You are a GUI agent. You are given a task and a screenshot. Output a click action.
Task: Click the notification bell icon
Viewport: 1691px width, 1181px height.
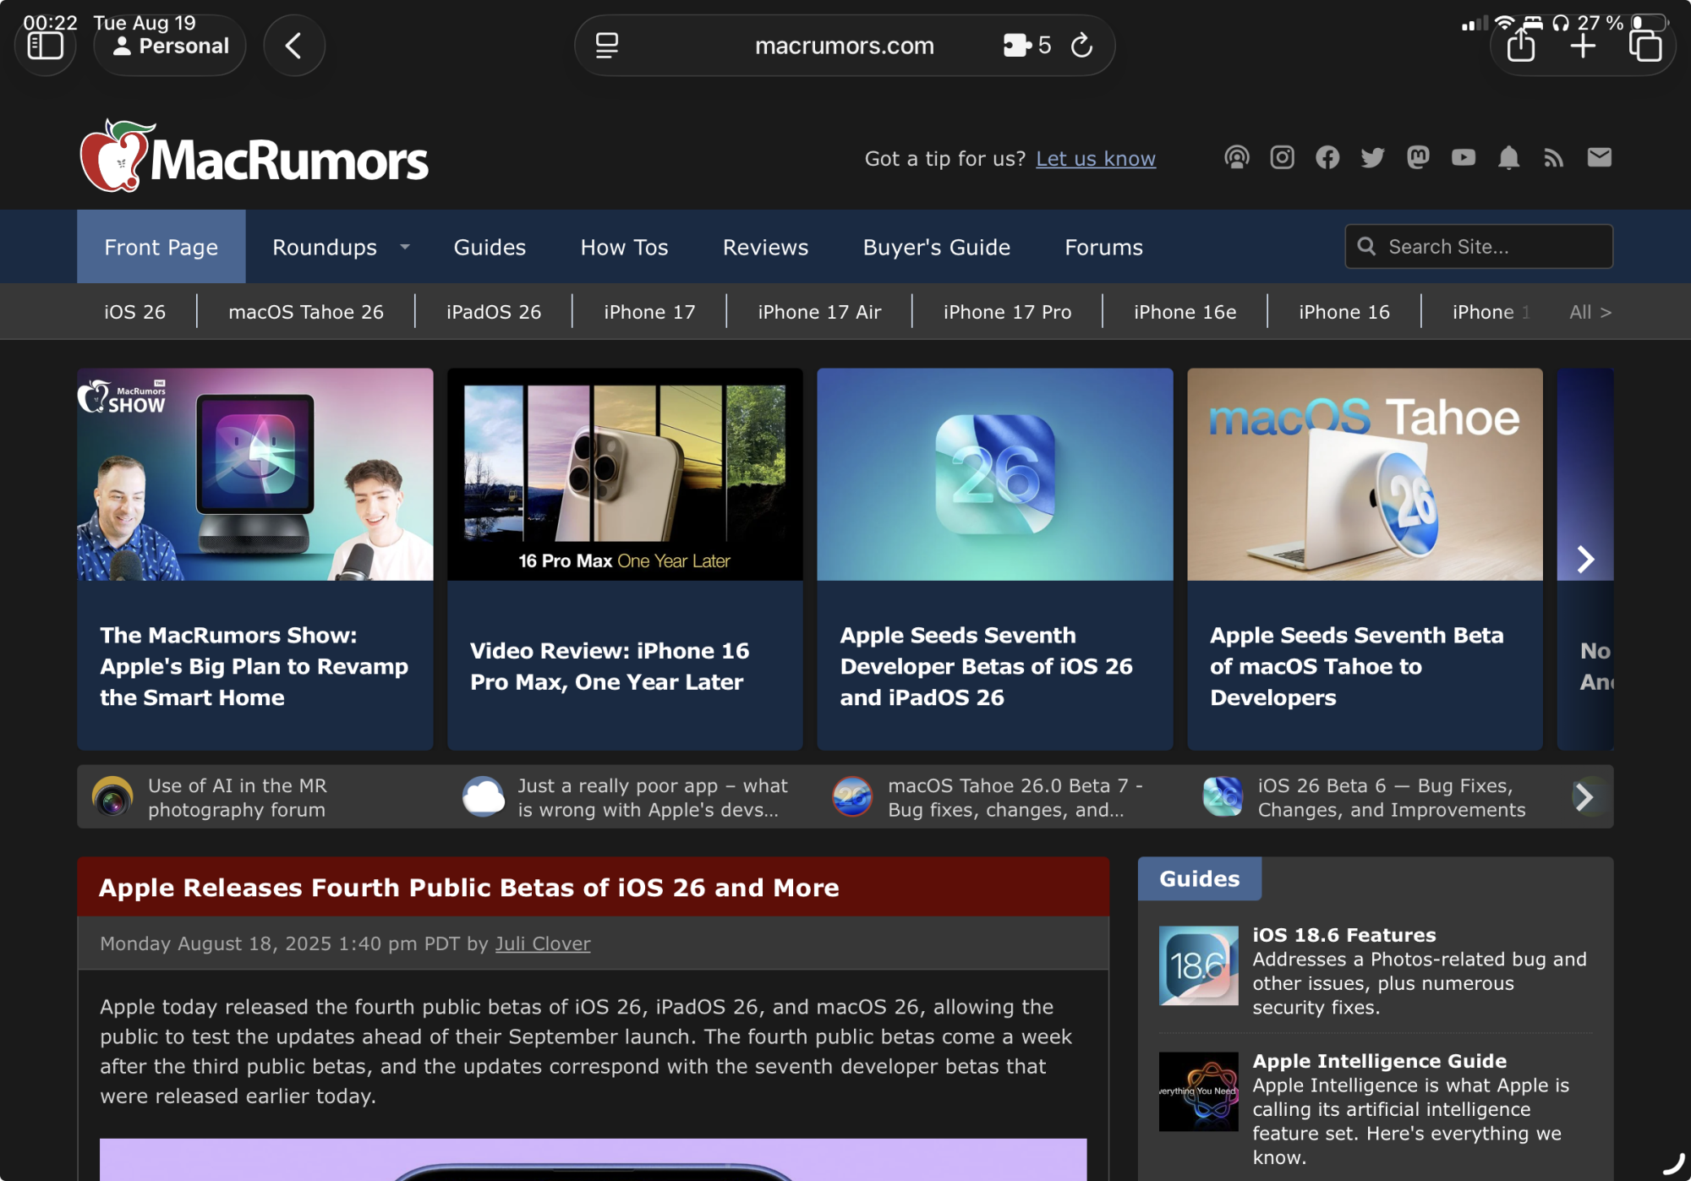pos(1508,158)
